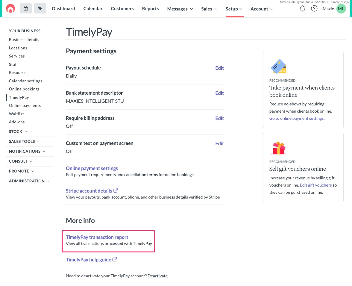Click the sales tag icon button
Viewport: 352px width, 286px height.
tap(40, 9)
